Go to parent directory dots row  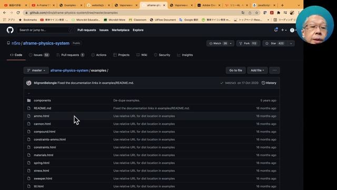click(x=29, y=93)
